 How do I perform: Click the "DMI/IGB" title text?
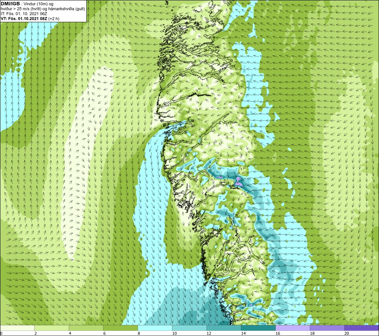[x=10, y=4]
